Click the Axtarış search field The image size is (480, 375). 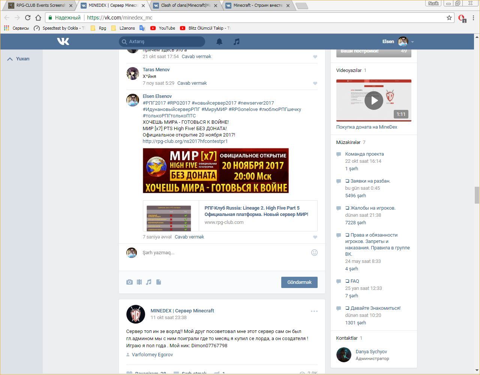(162, 42)
